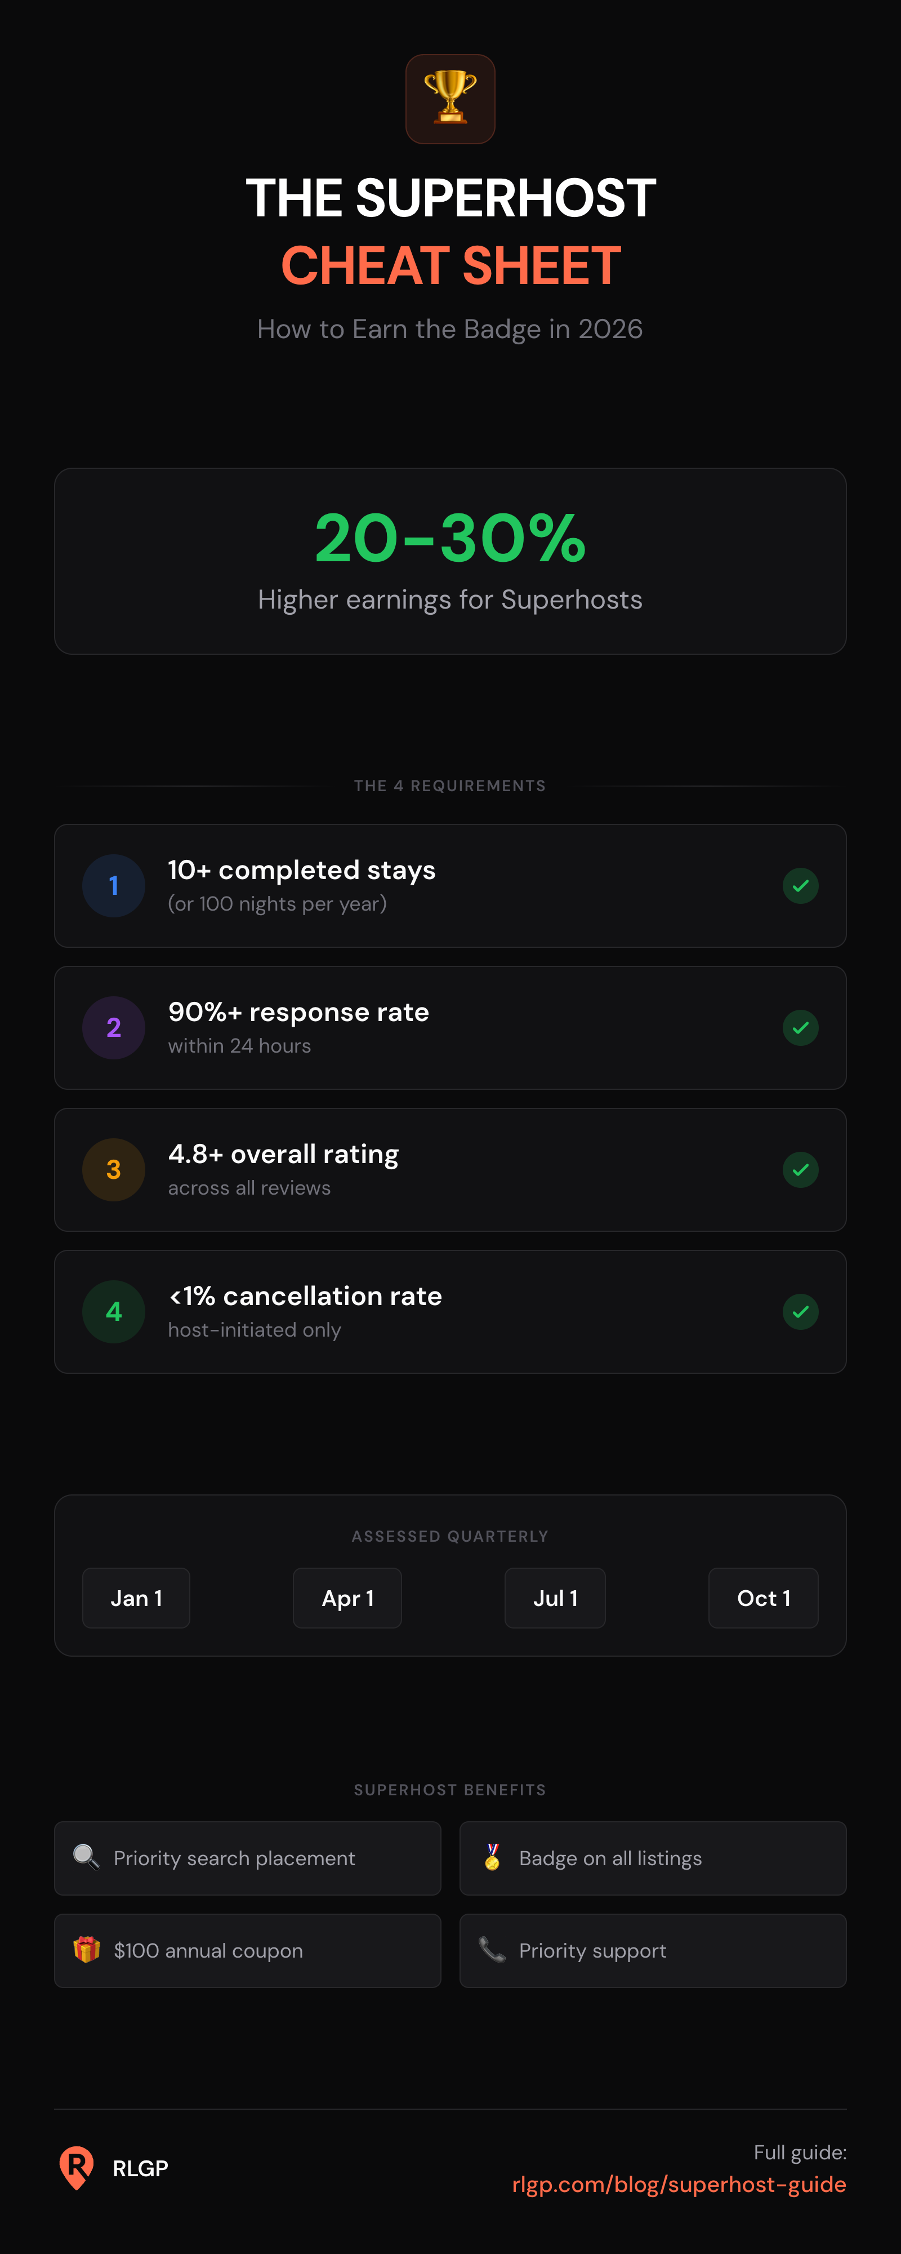Select the Oct 1 quarter date
The image size is (901, 2254).
[763, 1598]
